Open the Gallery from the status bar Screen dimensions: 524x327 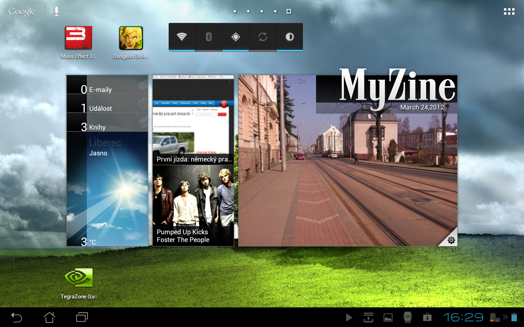tap(388, 317)
